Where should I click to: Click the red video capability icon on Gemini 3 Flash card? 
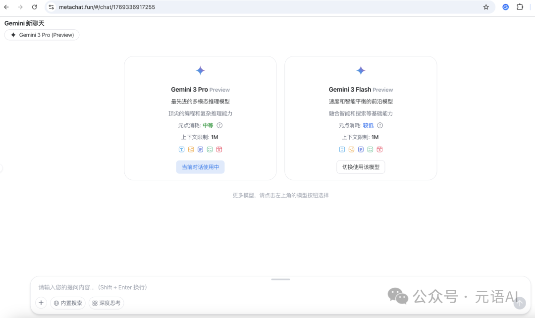click(379, 149)
